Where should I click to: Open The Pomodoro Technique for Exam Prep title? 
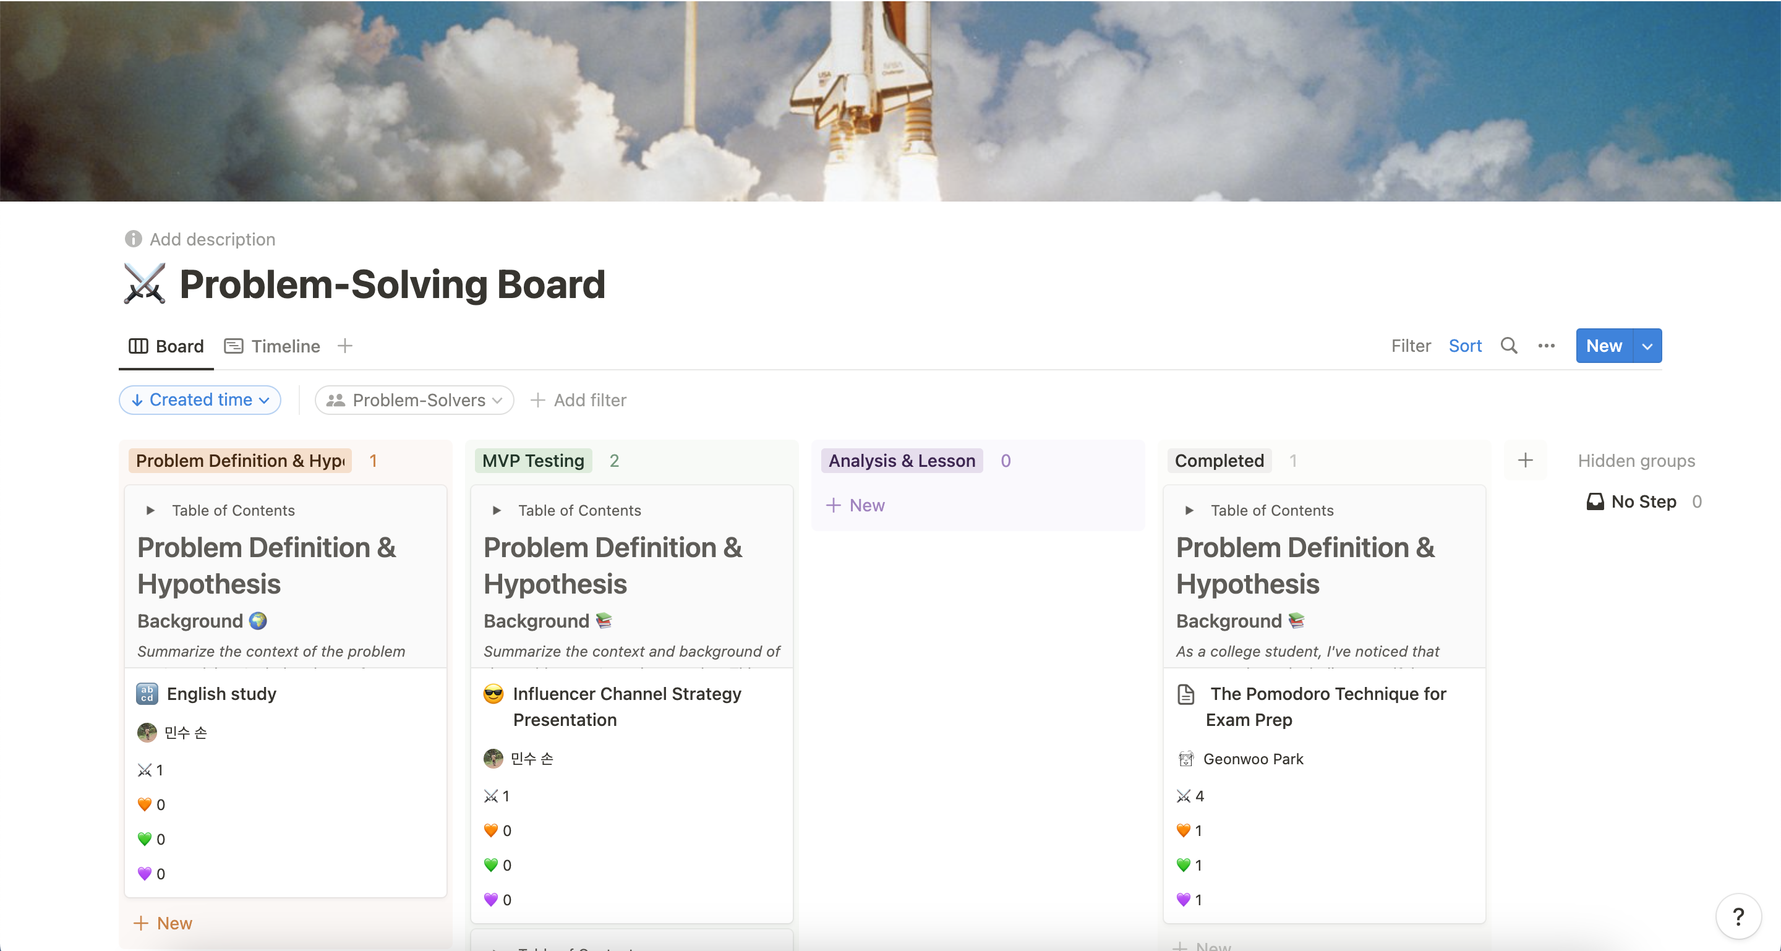pyautogui.click(x=1325, y=706)
